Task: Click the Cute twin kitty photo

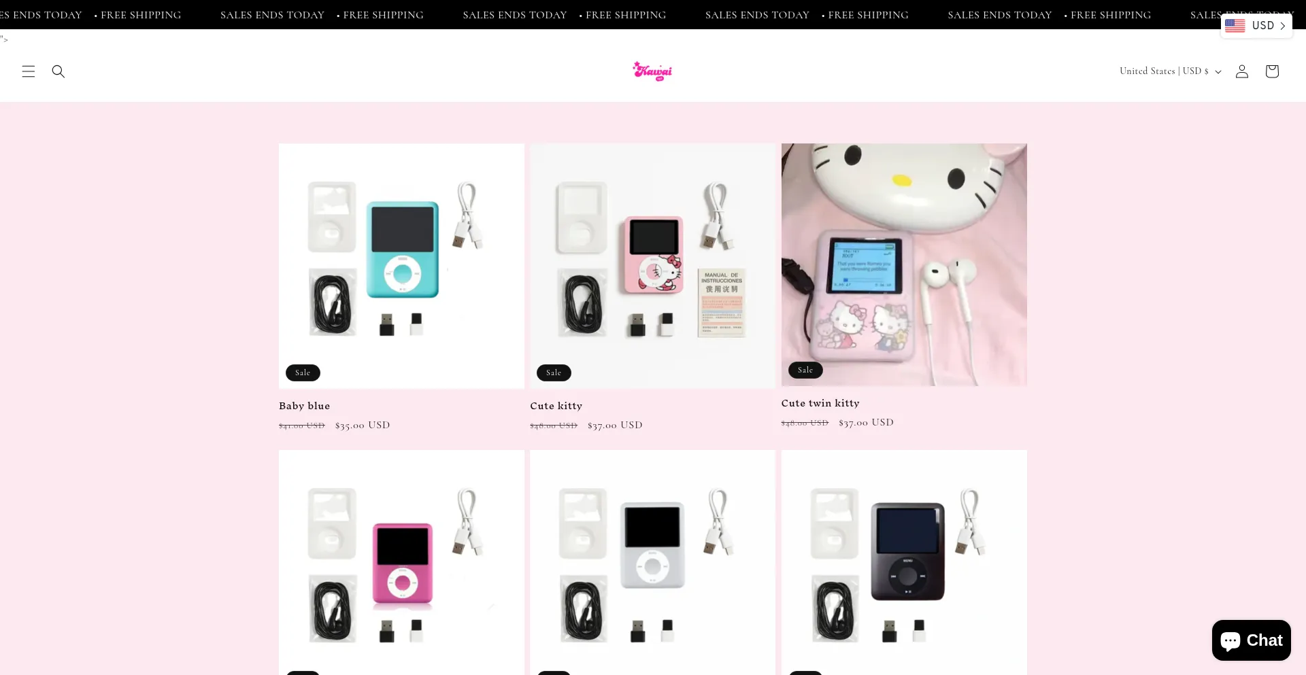Action: pyautogui.click(x=904, y=264)
